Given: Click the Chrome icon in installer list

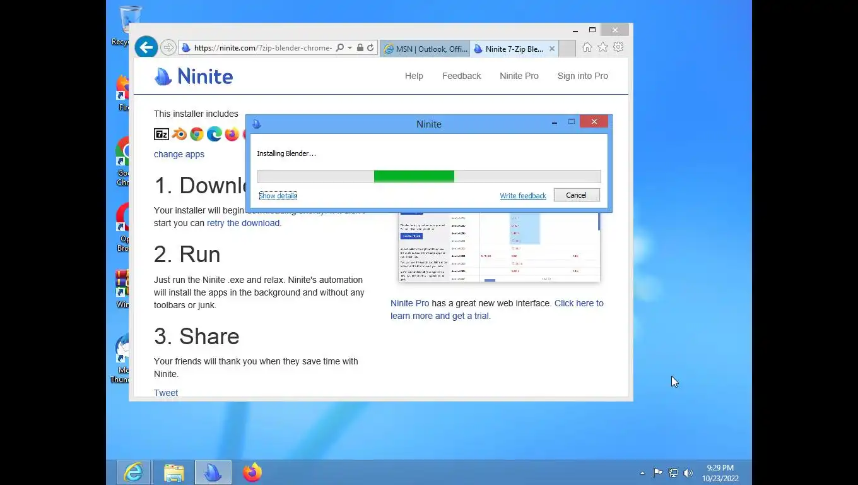Looking at the screenshot, I should (x=197, y=134).
